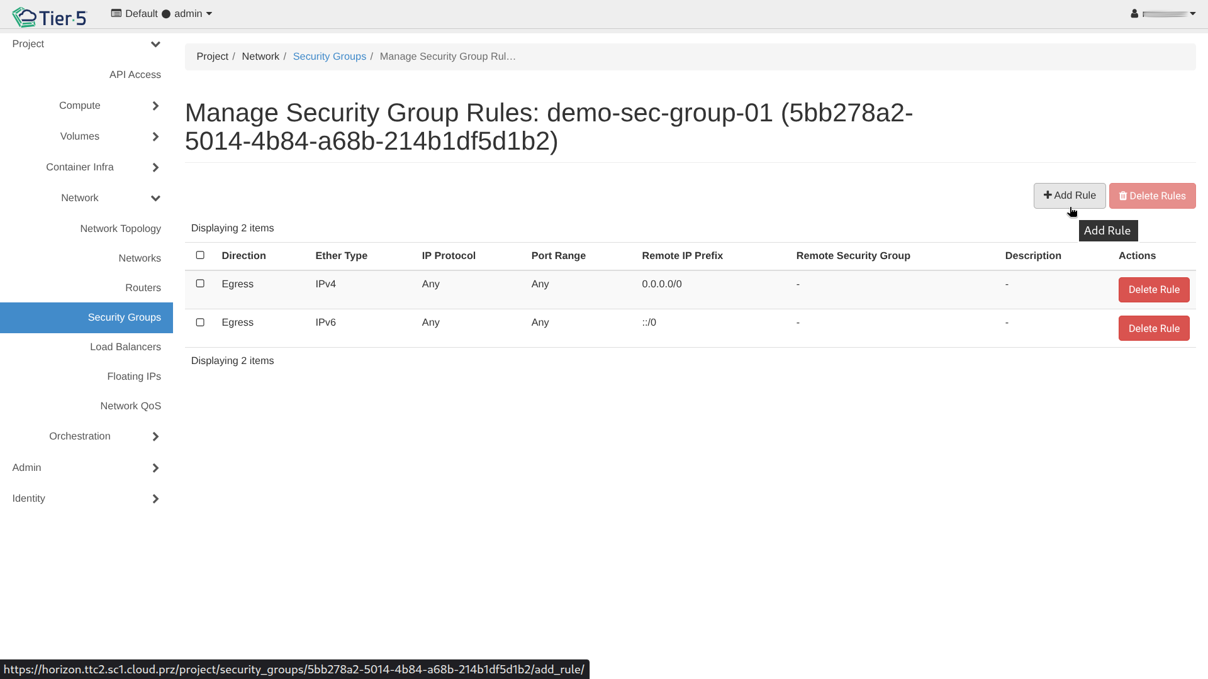Open the Default admin project dropdown
Image resolution: width=1208 pixels, height=679 pixels.
click(x=162, y=14)
